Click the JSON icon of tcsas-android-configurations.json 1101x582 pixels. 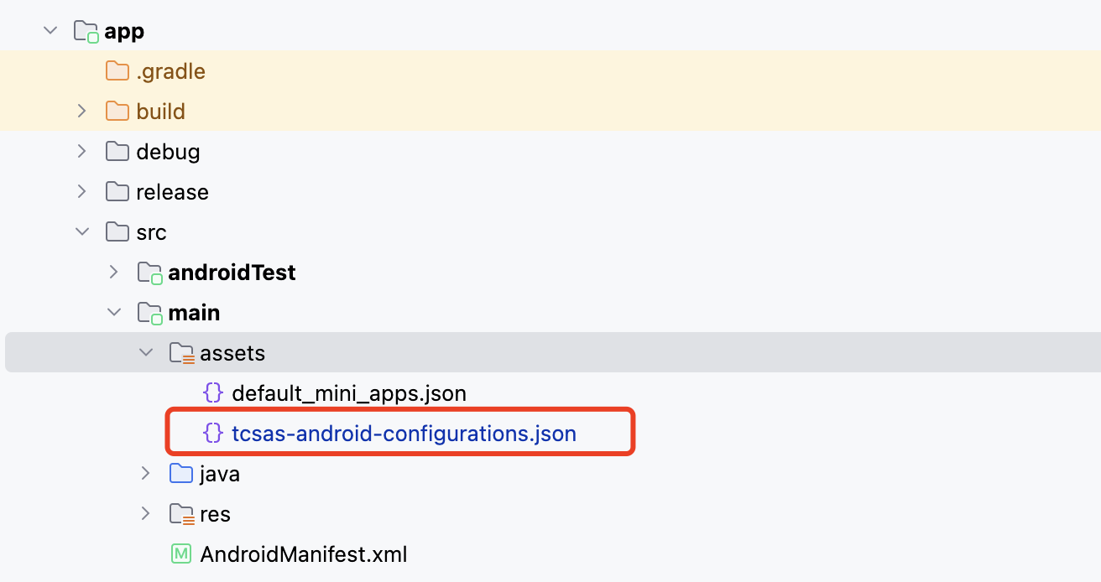point(213,433)
